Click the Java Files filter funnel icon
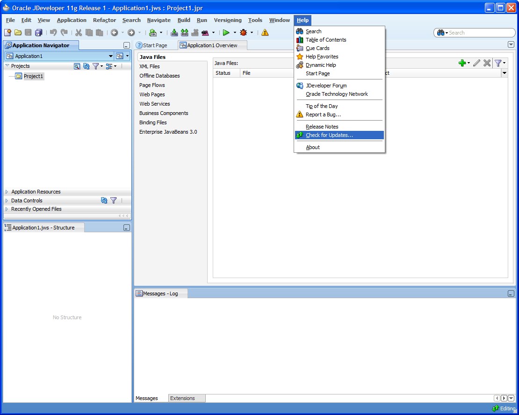Image resolution: width=519 pixels, height=415 pixels. click(498, 63)
